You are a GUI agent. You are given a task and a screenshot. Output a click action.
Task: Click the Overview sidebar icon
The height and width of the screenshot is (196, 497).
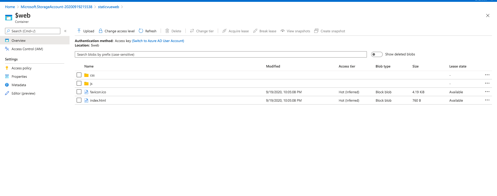click(7, 40)
